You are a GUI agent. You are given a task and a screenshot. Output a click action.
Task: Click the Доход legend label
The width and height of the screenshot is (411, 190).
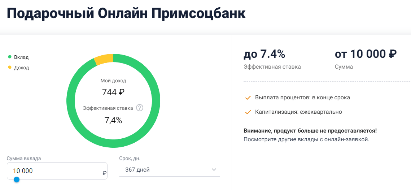[22, 68]
